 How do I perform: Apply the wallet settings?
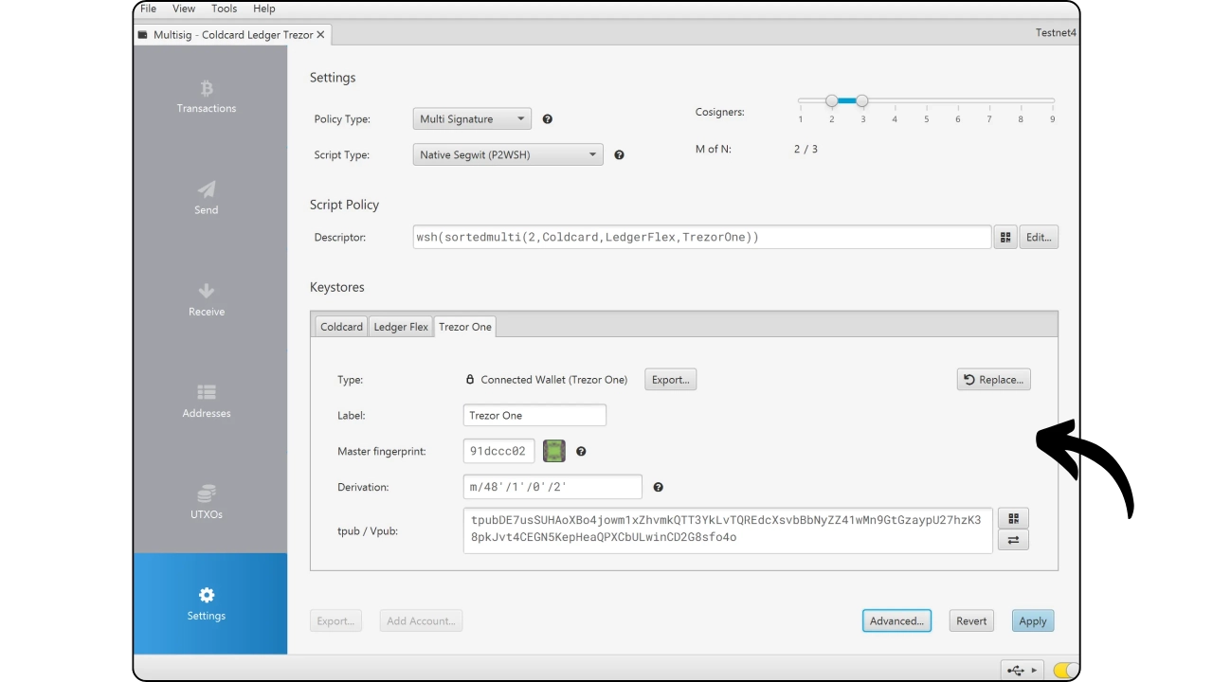(1033, 621)
